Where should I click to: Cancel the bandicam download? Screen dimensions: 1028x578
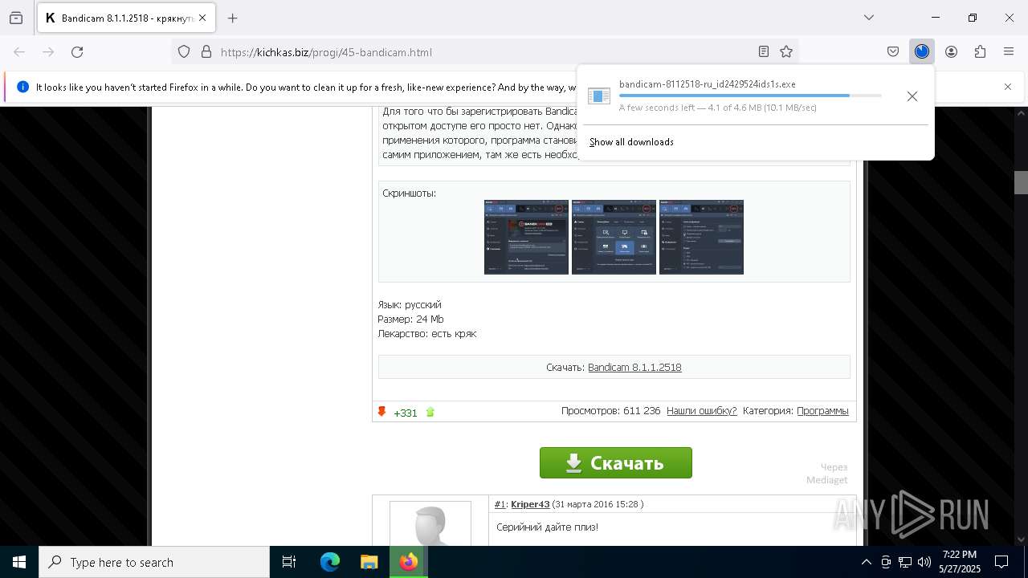coord(912,96)
